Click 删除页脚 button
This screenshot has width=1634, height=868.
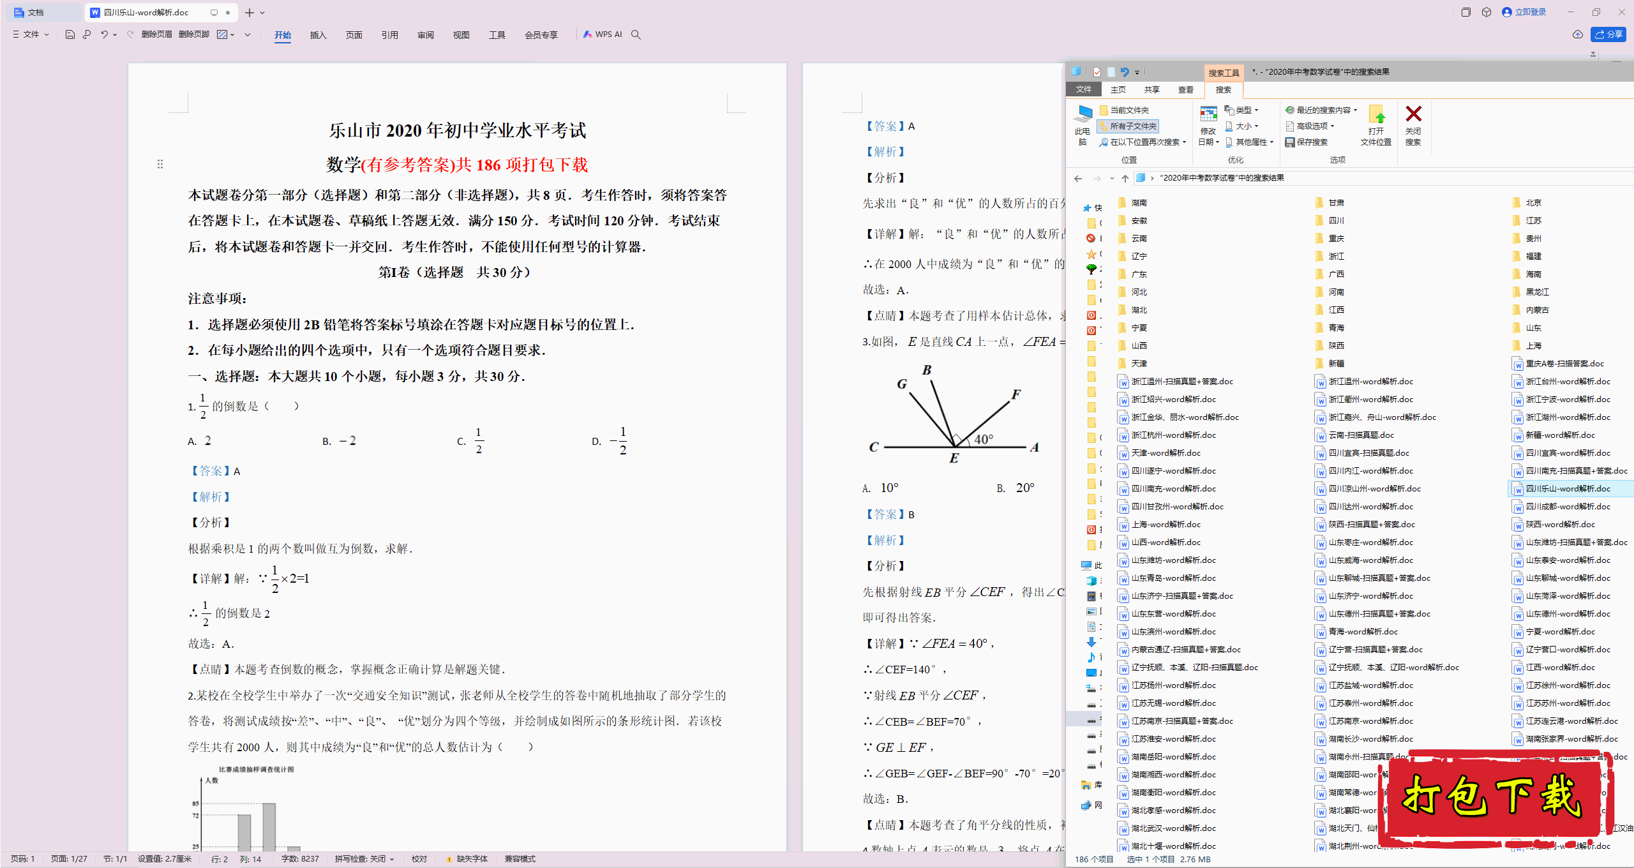pos(194,34)
